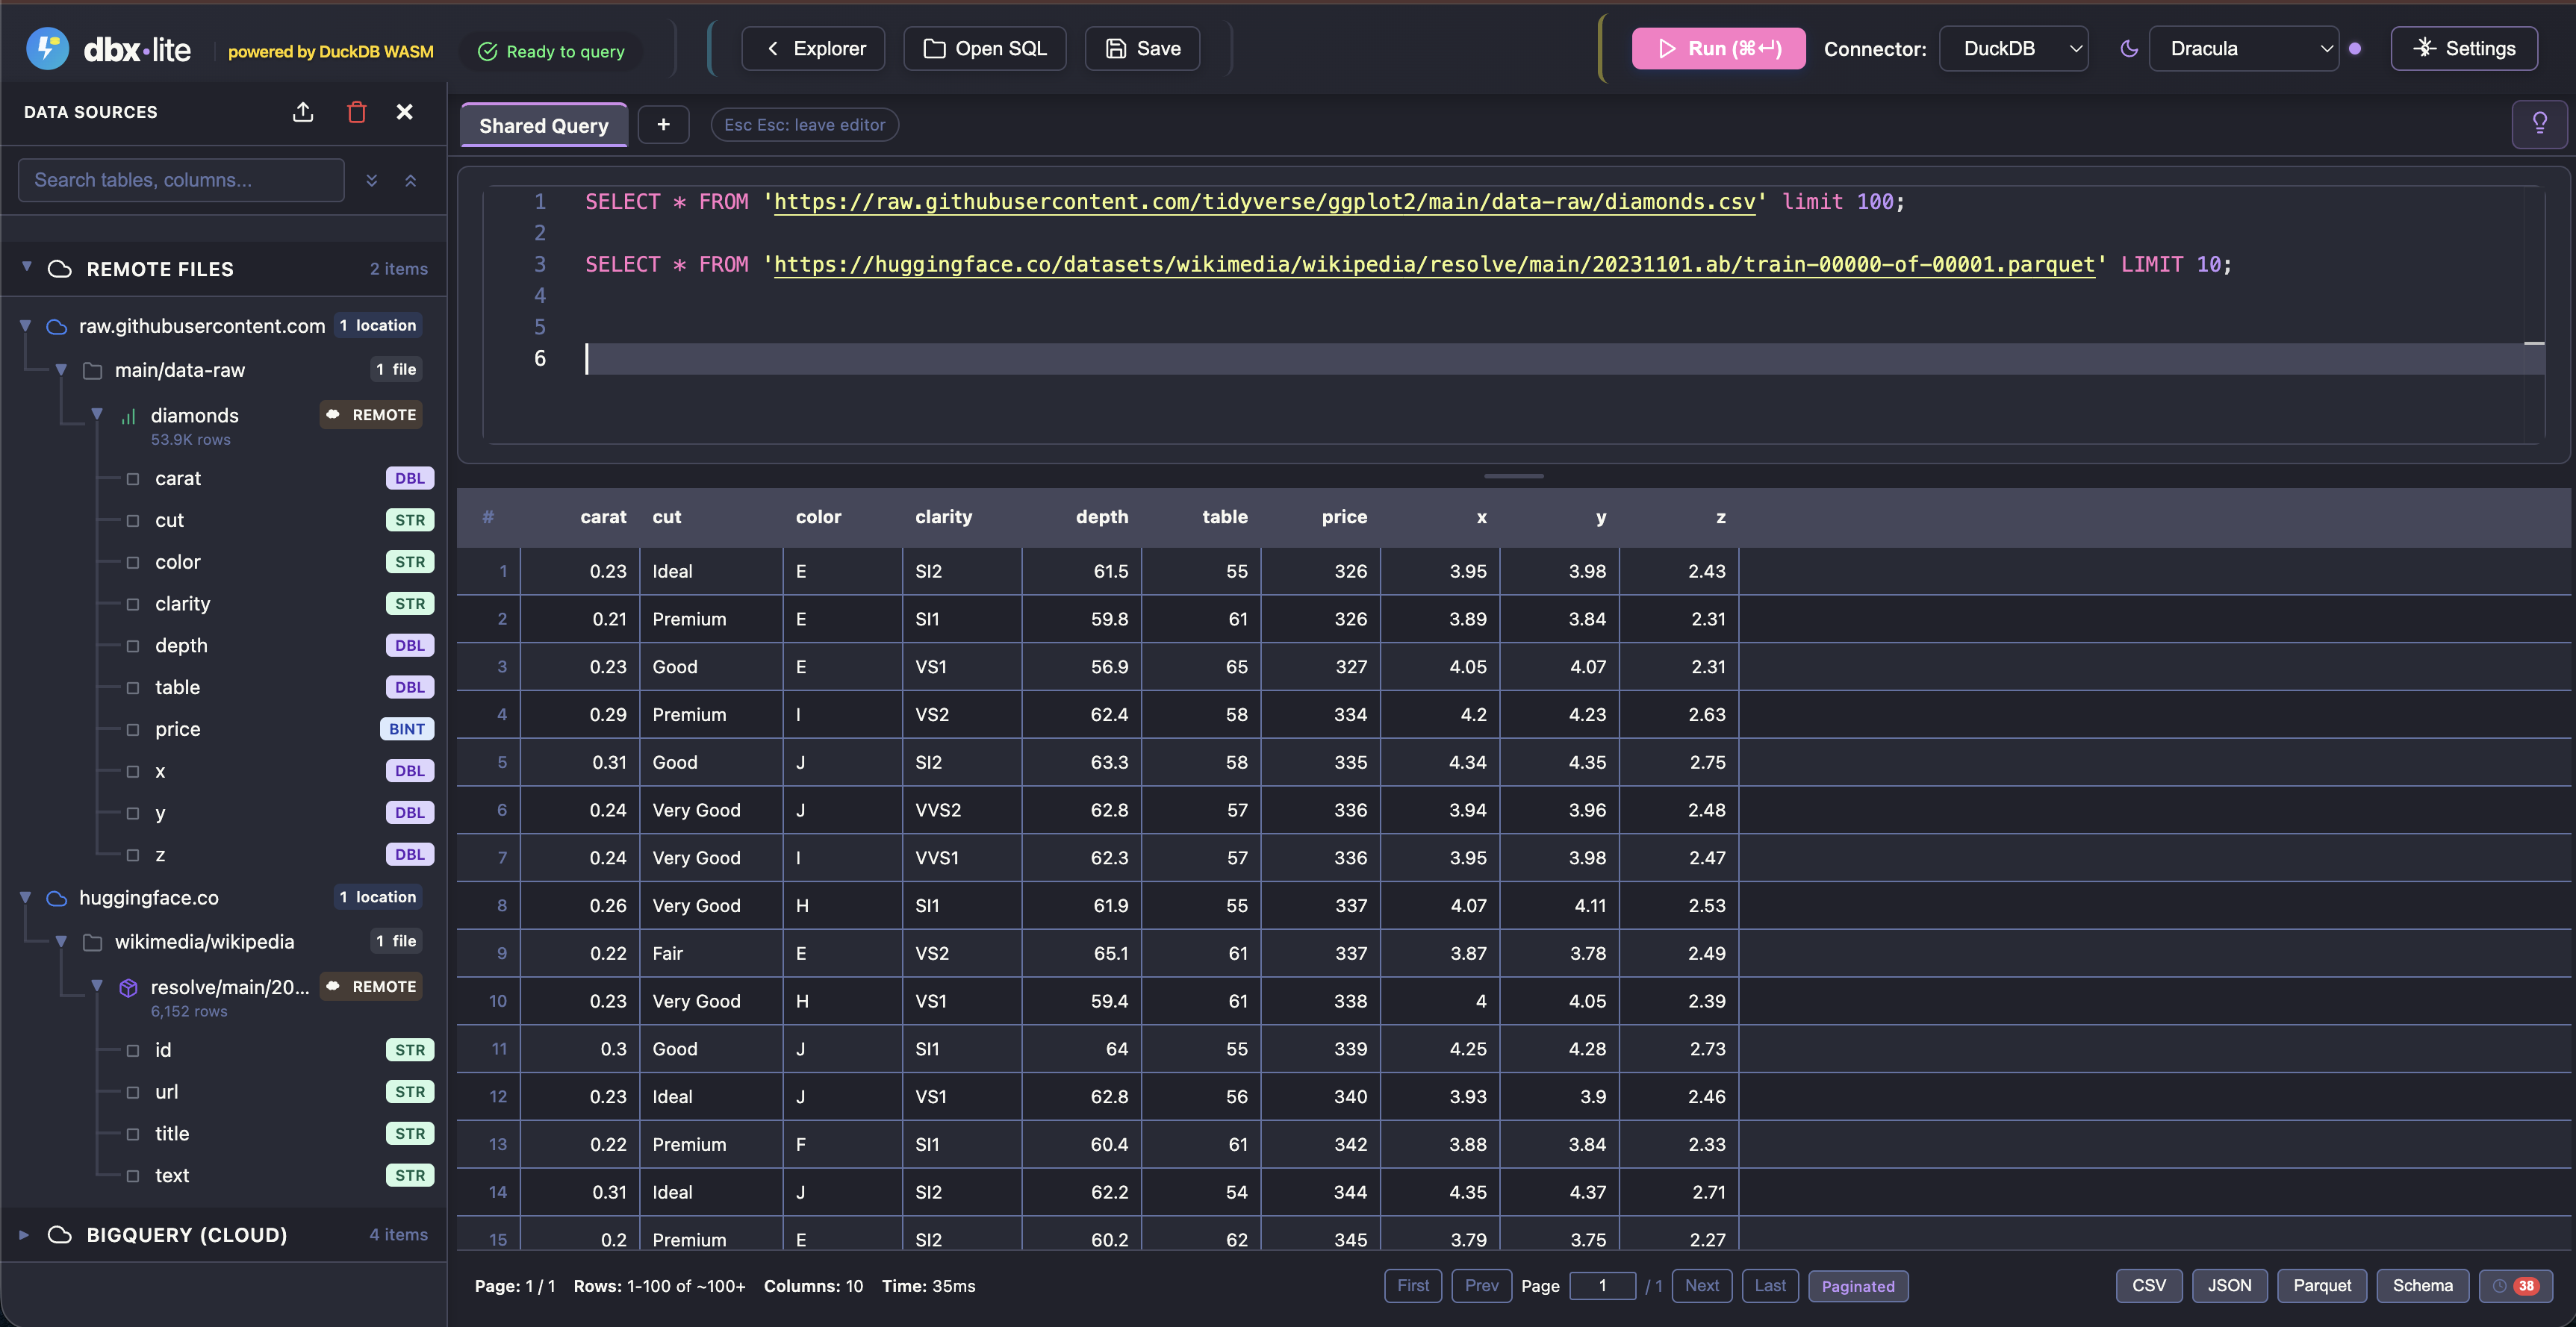Select the Shared Query tab
Image resolution: width=2576 pixels, height=1327 pixels.
pos(543,125)
